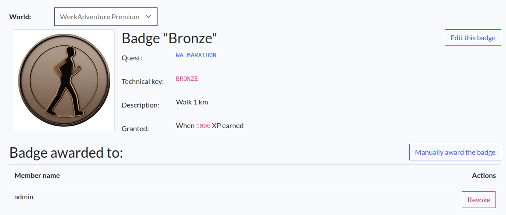Viewport: 506px width, 215px height.
Task: Select the admin member row name
Action: coord(24,197)
